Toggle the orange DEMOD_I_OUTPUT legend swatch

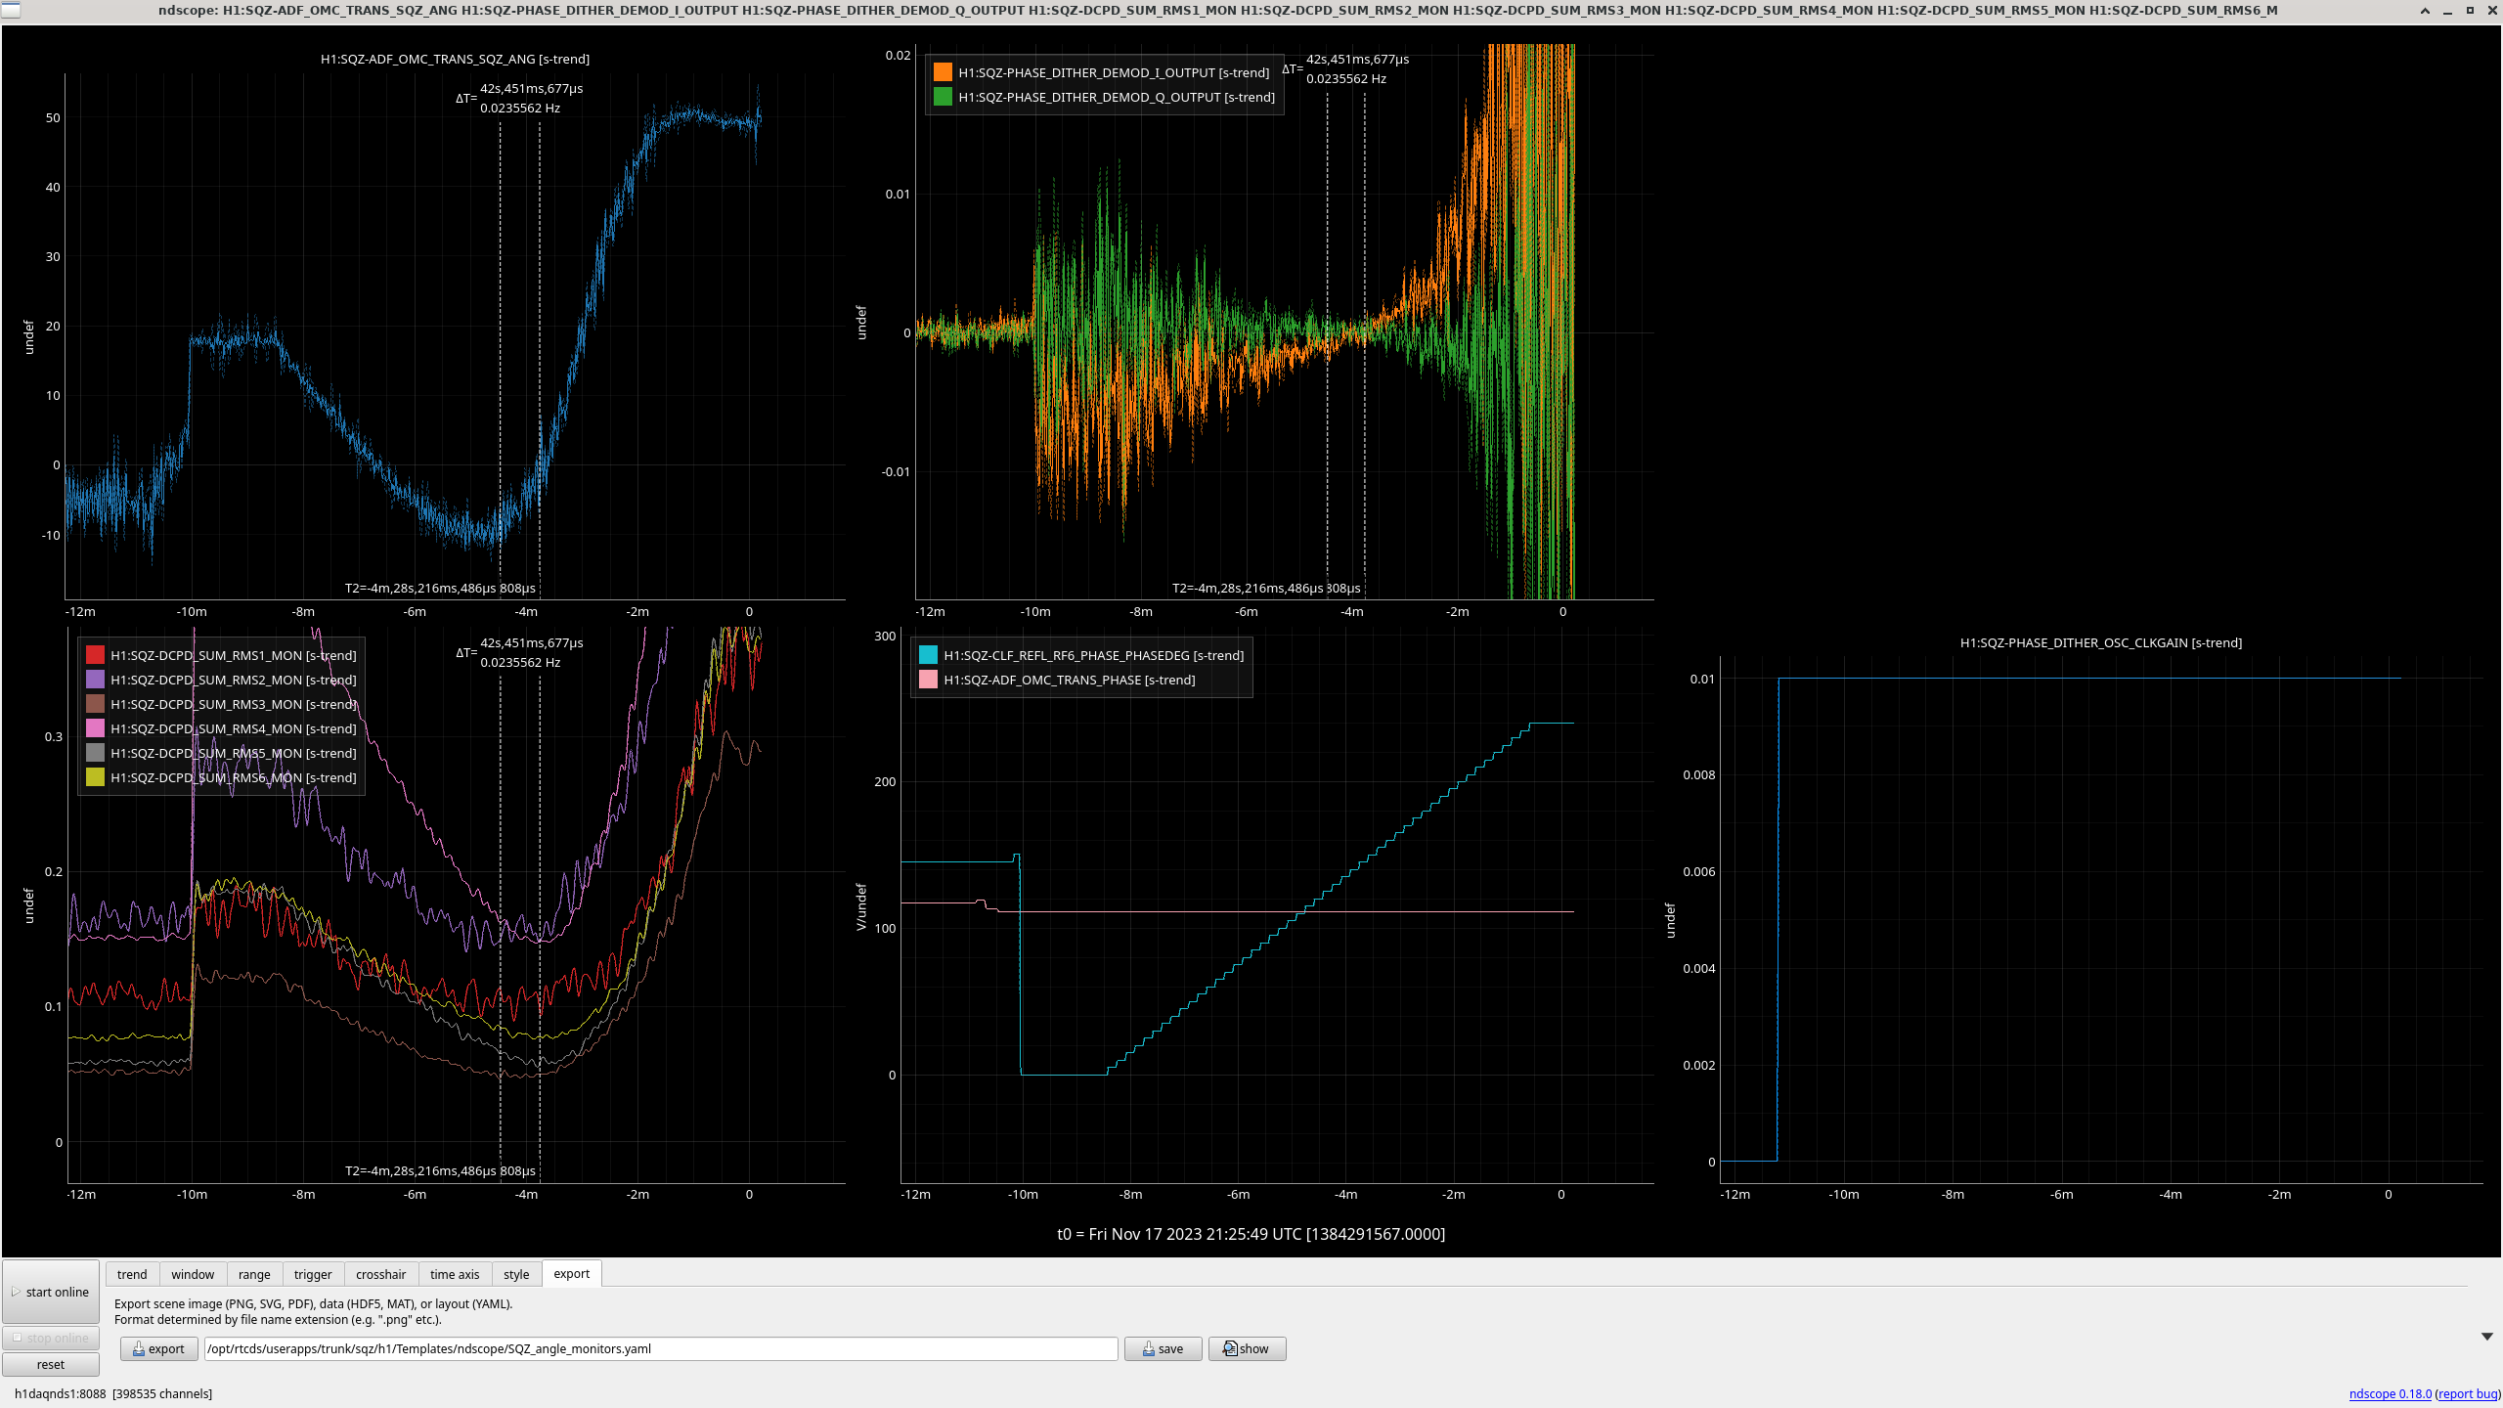click(943, 72)
